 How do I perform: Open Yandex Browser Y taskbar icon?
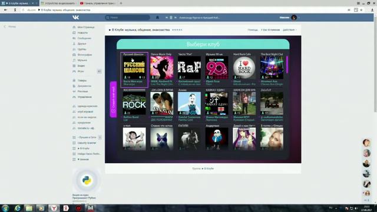54,208
